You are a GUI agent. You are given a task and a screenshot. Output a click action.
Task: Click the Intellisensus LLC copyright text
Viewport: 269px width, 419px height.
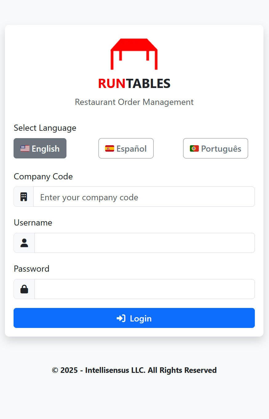click(134, 370)
